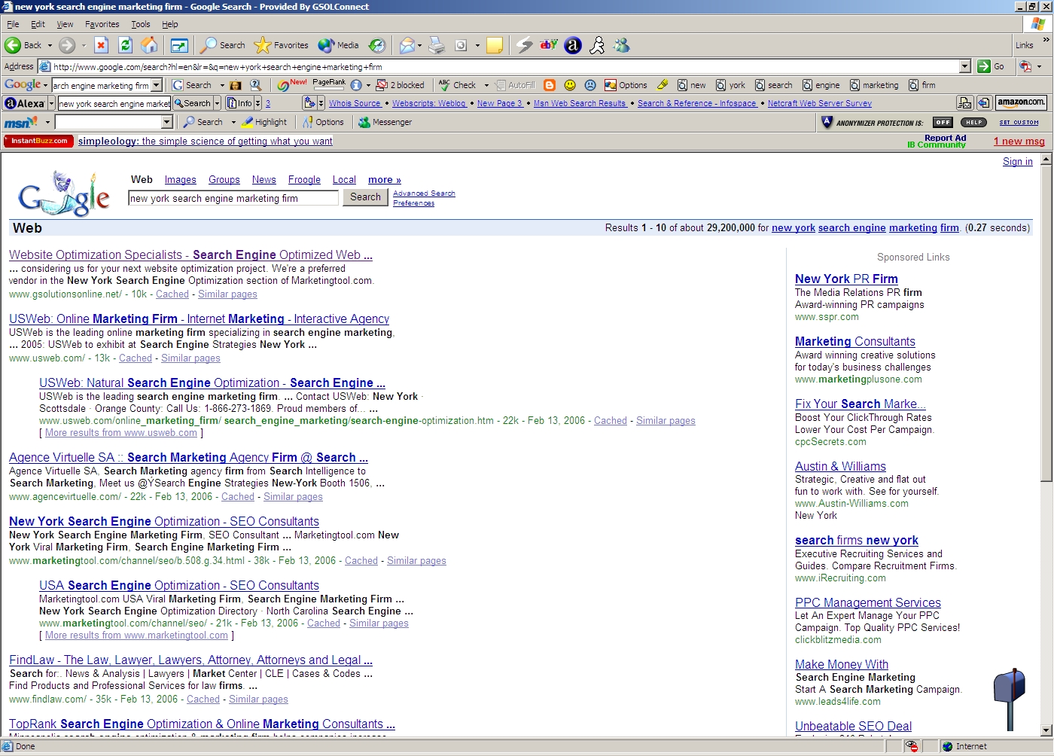Vote with the unhappy blue face
Screen dimensions: 1054x756
(590, 85)
